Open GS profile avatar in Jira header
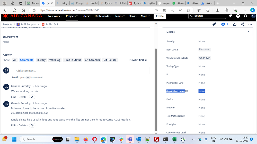257x144 pixels. 253,16
